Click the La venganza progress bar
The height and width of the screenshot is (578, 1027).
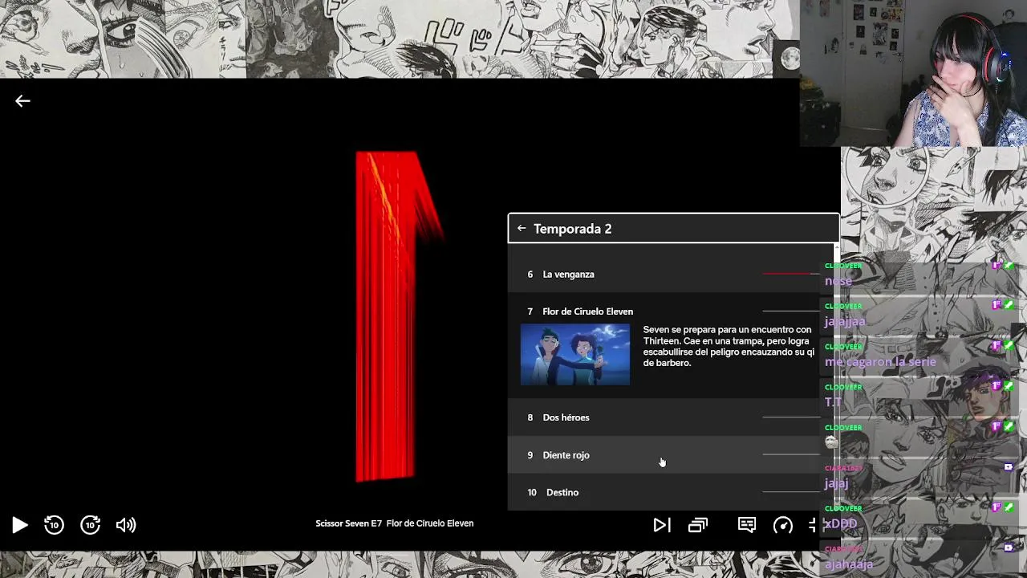coord(790,274)
